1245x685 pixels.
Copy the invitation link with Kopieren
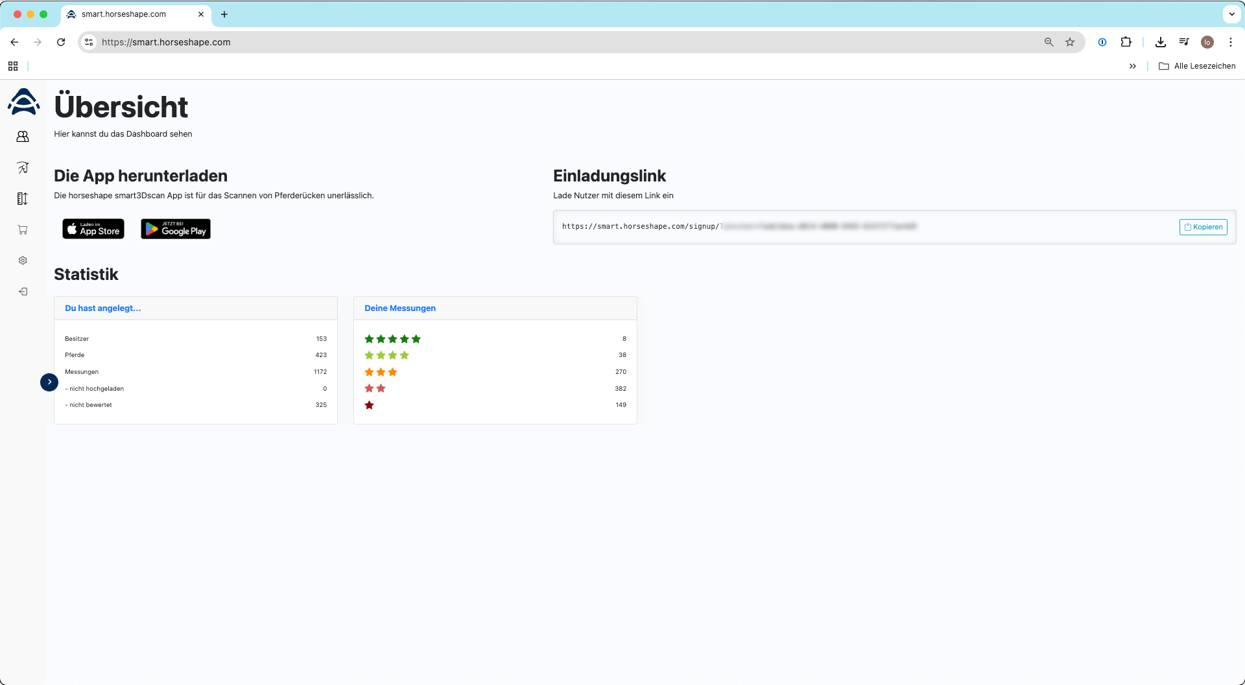(1203, 227)
